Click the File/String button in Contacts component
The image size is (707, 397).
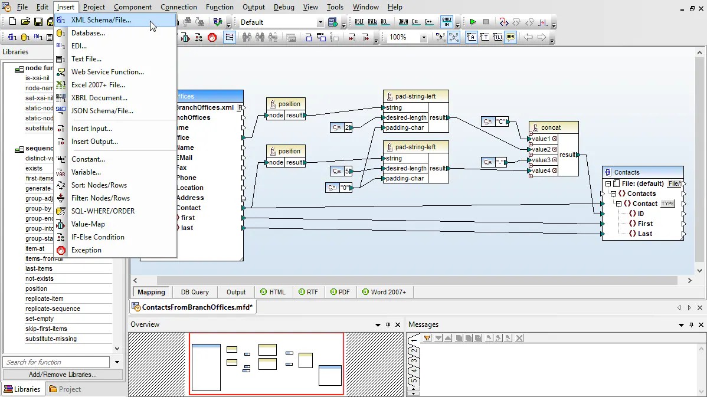(x=675, y=183)
